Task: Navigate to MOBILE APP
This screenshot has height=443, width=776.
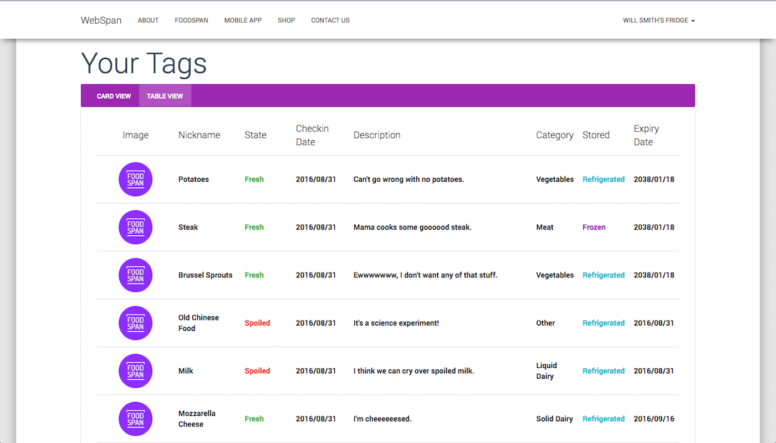Action: coord(243,20)
